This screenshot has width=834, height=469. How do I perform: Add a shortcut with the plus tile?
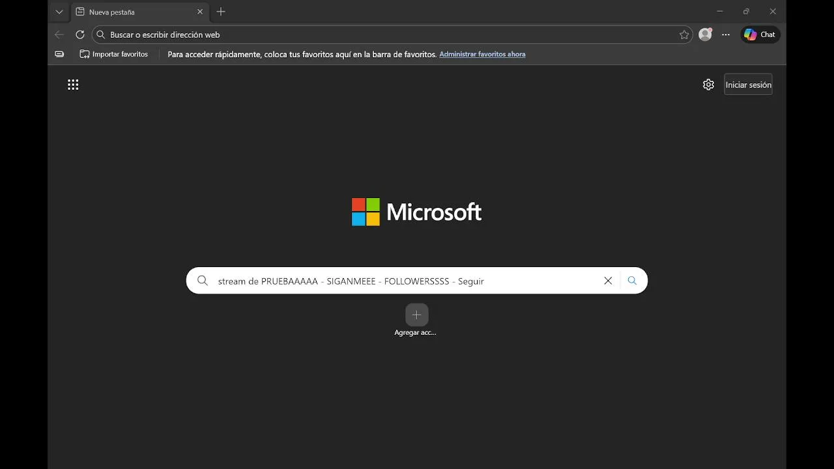coord(417,315)
